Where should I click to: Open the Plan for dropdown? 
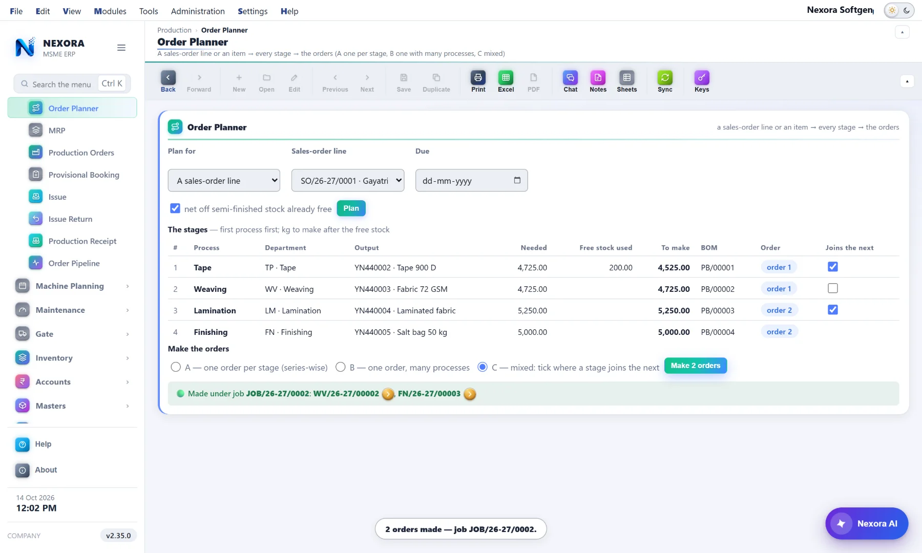point(224,180)
